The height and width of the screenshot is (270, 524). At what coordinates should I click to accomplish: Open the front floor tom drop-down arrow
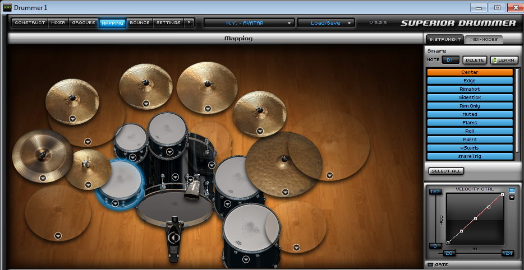(246, 259)
